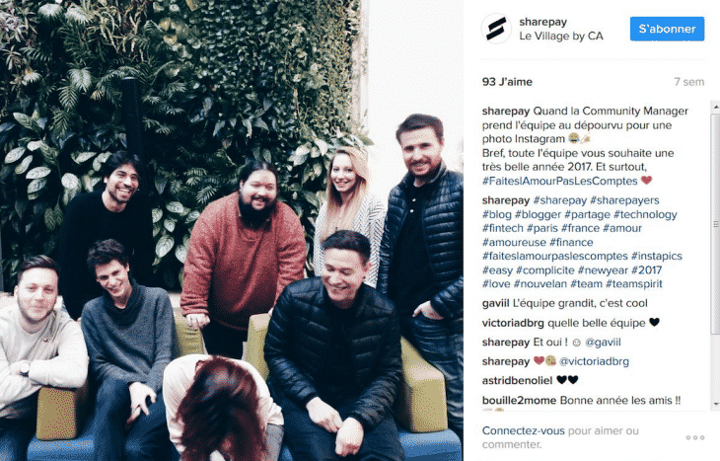The height and width of the screenshot is (461, 720).
Task: Visit astridbenoliel's profile
Action: point(517,381)
